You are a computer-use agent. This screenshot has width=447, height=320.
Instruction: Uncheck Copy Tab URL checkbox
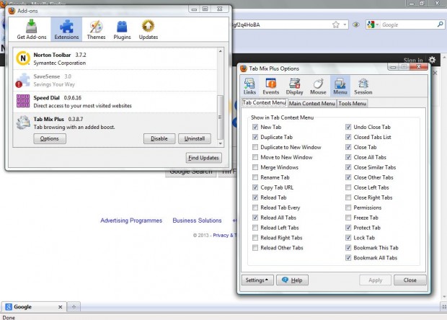255,187
